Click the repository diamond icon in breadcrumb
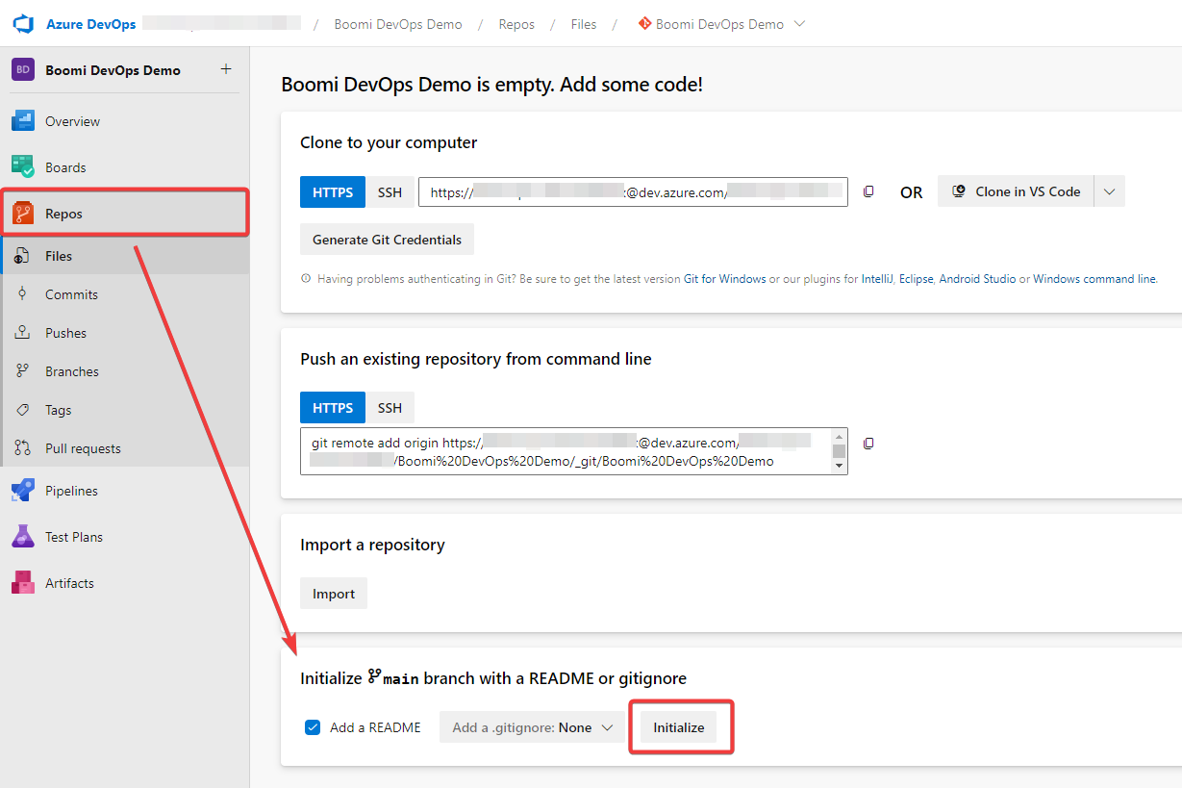Image resolution: width=1182 pixels, height=788 pixels. tap(644, 24)
